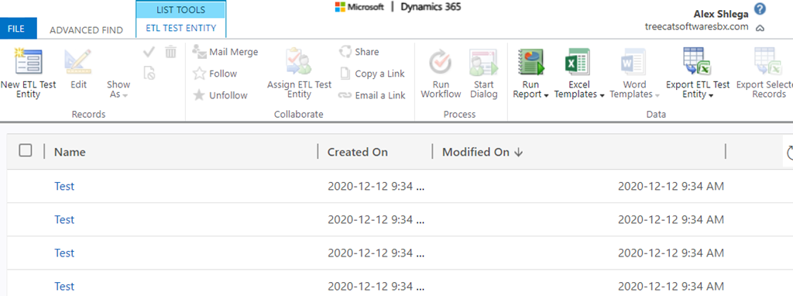This screenshot has width=793, height=296.
Task: Click the Follow star button
Action: (215, 74)
